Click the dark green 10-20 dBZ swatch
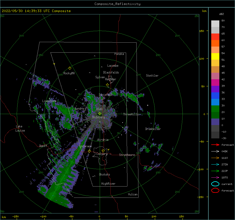The height and width of the screenshot is (220, 235). (215, 115)
